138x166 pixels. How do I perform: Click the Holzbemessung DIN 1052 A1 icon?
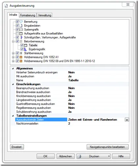(x=21, y=57)
